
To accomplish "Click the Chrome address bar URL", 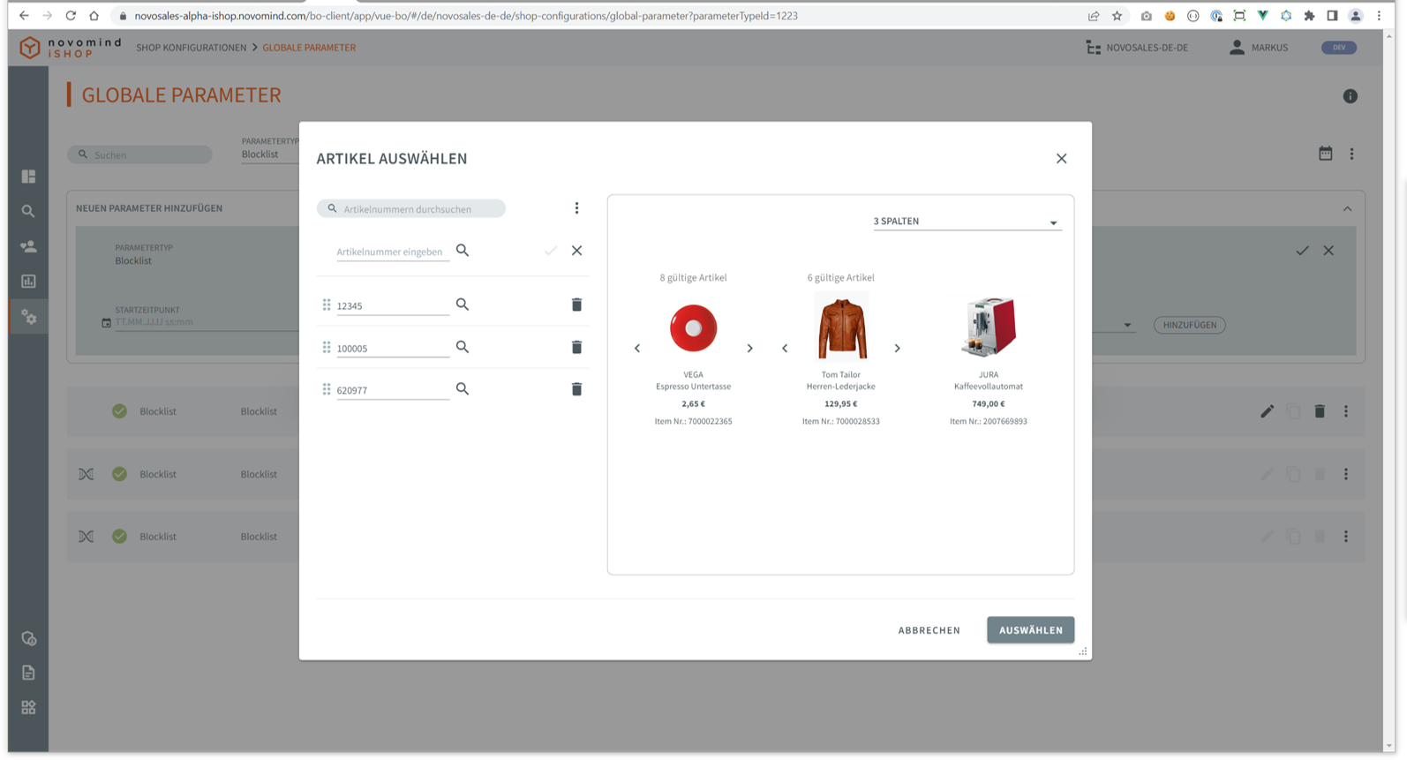I will point(466,16).
